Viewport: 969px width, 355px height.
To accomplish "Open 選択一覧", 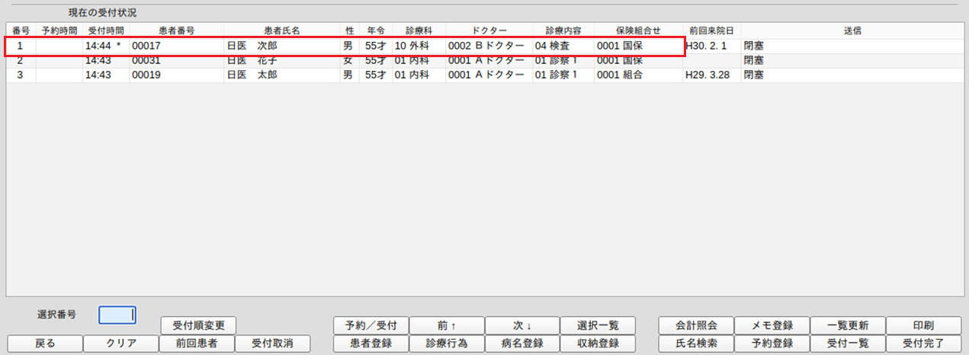I will tap(598, 325).
